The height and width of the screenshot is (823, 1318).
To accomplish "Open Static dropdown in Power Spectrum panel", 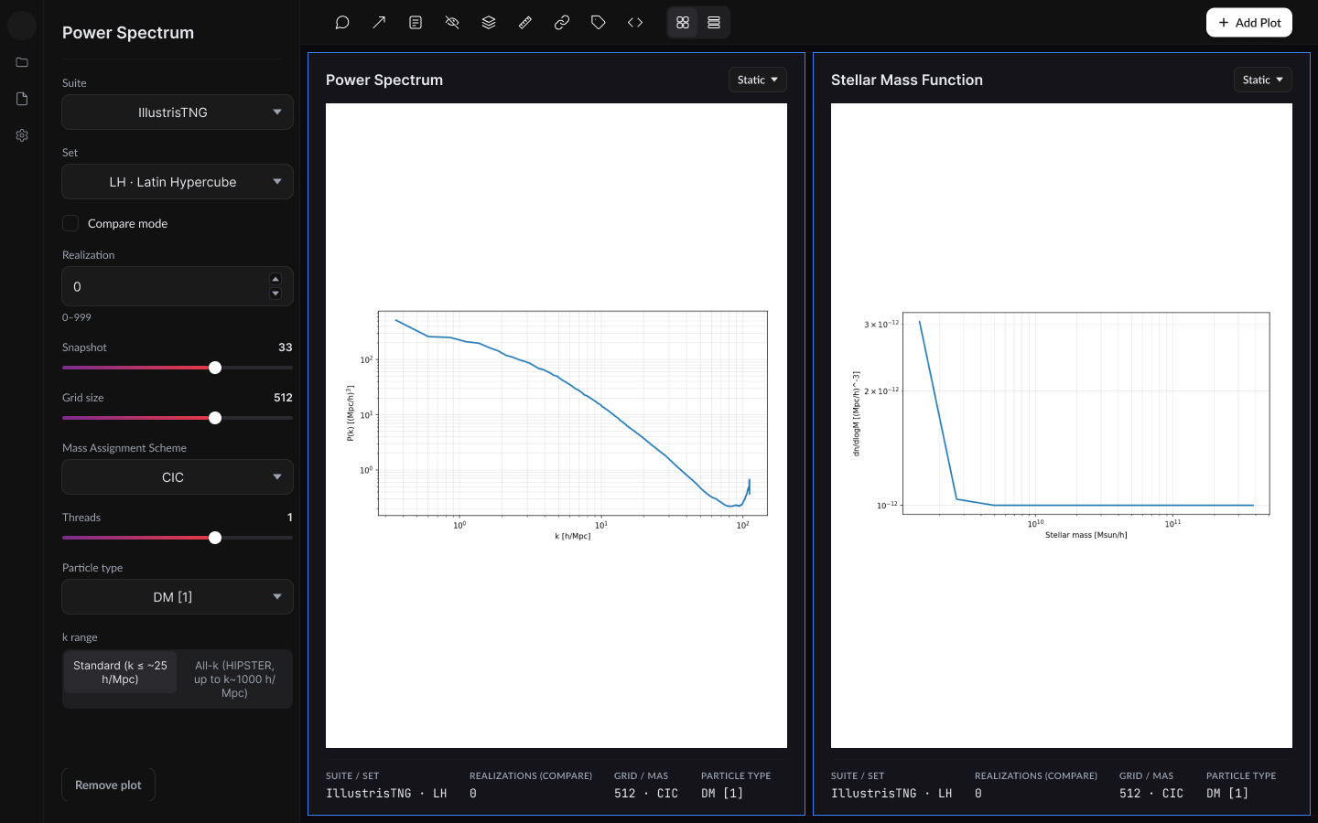I will pos(758,80).
